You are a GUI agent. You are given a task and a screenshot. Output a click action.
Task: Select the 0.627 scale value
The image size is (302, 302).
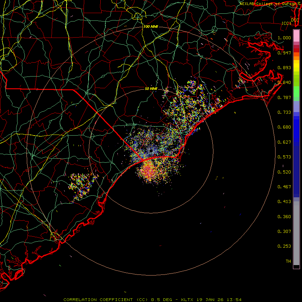(x=284, y=142)
